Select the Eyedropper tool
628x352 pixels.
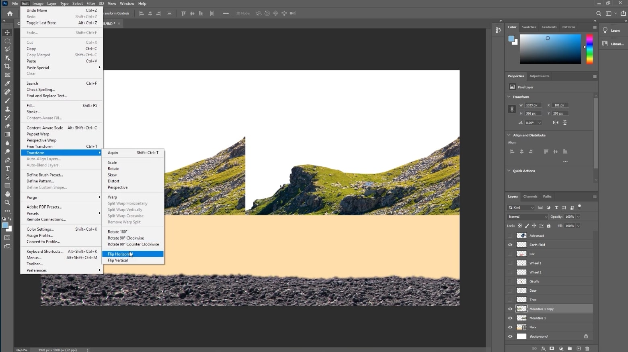[7, 83]
